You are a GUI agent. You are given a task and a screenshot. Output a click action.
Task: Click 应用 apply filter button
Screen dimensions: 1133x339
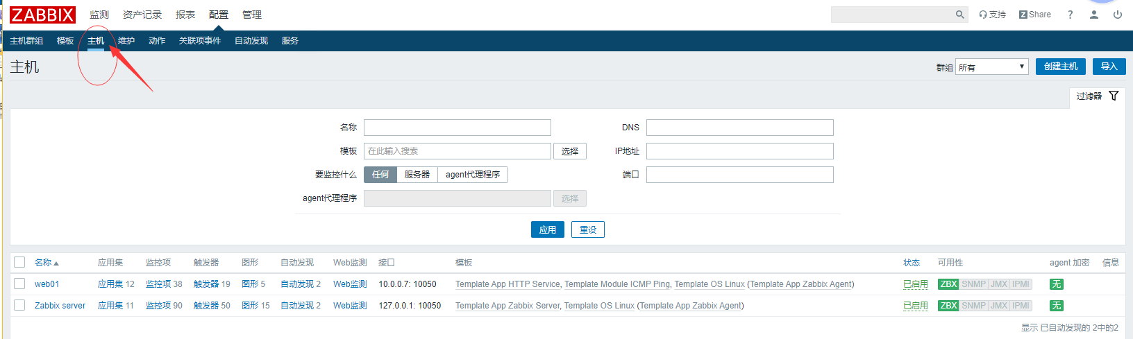(548, 230)
